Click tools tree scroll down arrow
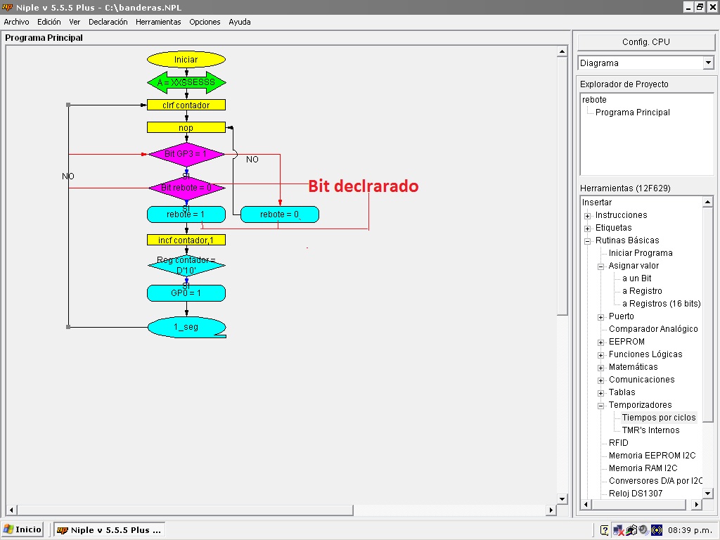 (x=708, y=493)
